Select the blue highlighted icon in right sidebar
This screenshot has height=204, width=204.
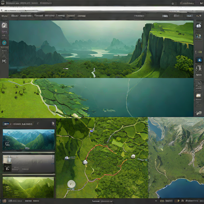coord(199,60)
